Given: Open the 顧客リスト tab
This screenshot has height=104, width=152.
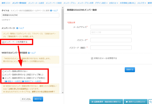Looking at the screenshot, I should click(6, 3).
